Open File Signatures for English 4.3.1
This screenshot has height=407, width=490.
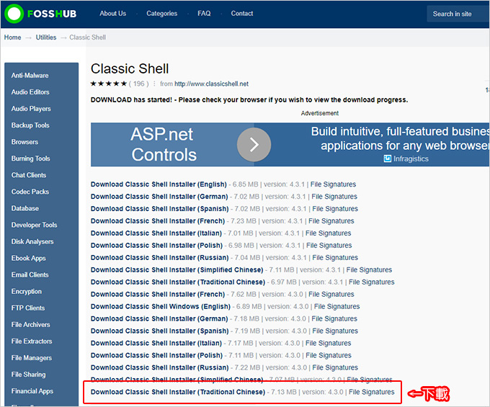(x=333, y=184)
